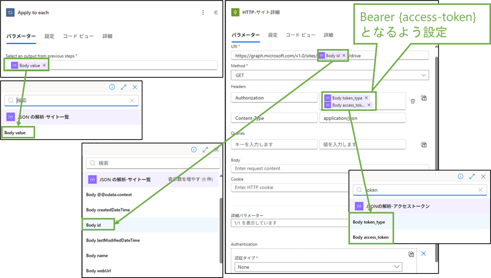Switch to 設定 tab in HTTP-サイト詳細

coord(273,35)
